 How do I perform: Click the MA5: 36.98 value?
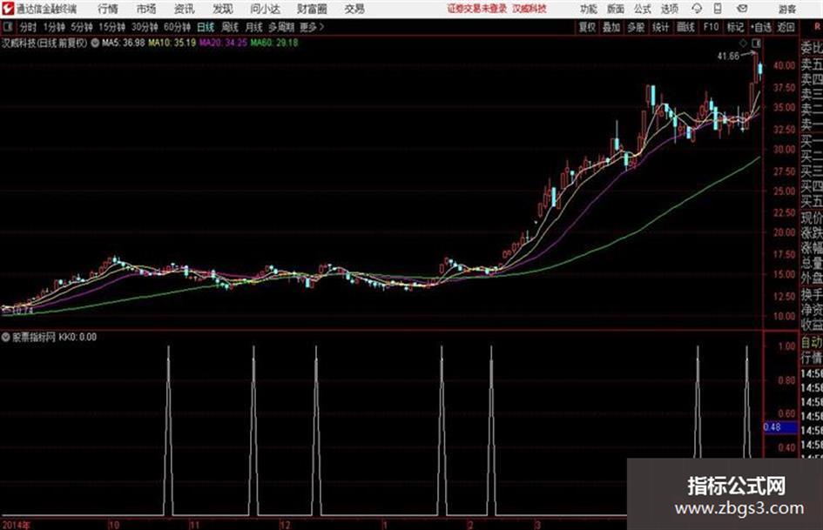pos(124,43)
